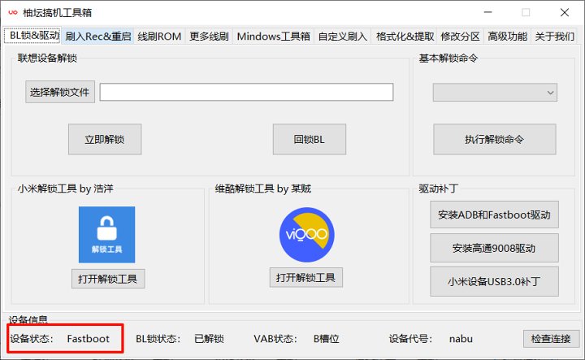Click 安装ADB和Fastboot驱动 button

click(494, 215)
